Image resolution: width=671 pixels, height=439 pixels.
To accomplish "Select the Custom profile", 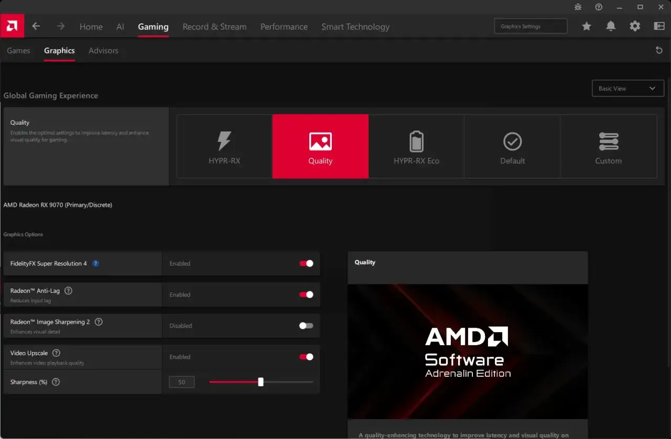I will point(608,147).
